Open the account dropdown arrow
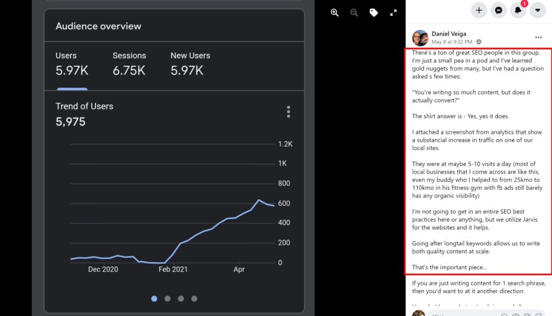Viewport: 552px width, 316px height. pos(537,10)
